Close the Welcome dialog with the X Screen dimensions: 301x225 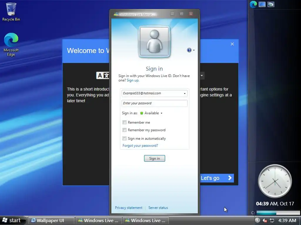click(x=232, y=44)
